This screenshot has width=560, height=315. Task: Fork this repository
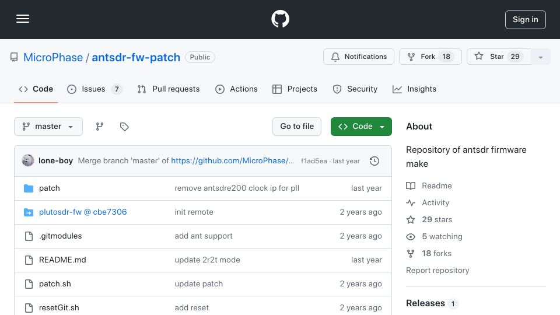430,57
